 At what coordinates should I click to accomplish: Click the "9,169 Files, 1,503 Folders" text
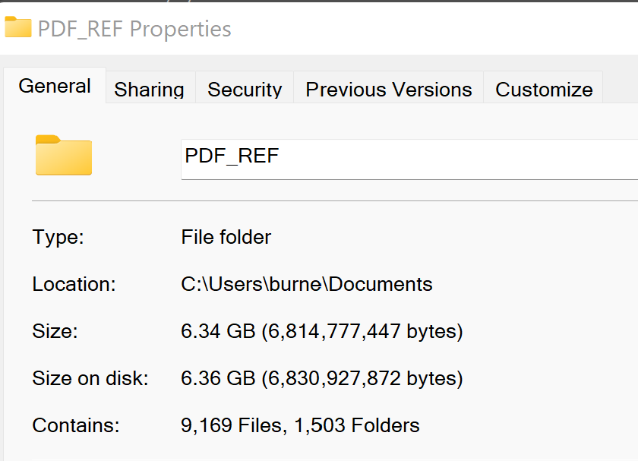pos(300,425)
